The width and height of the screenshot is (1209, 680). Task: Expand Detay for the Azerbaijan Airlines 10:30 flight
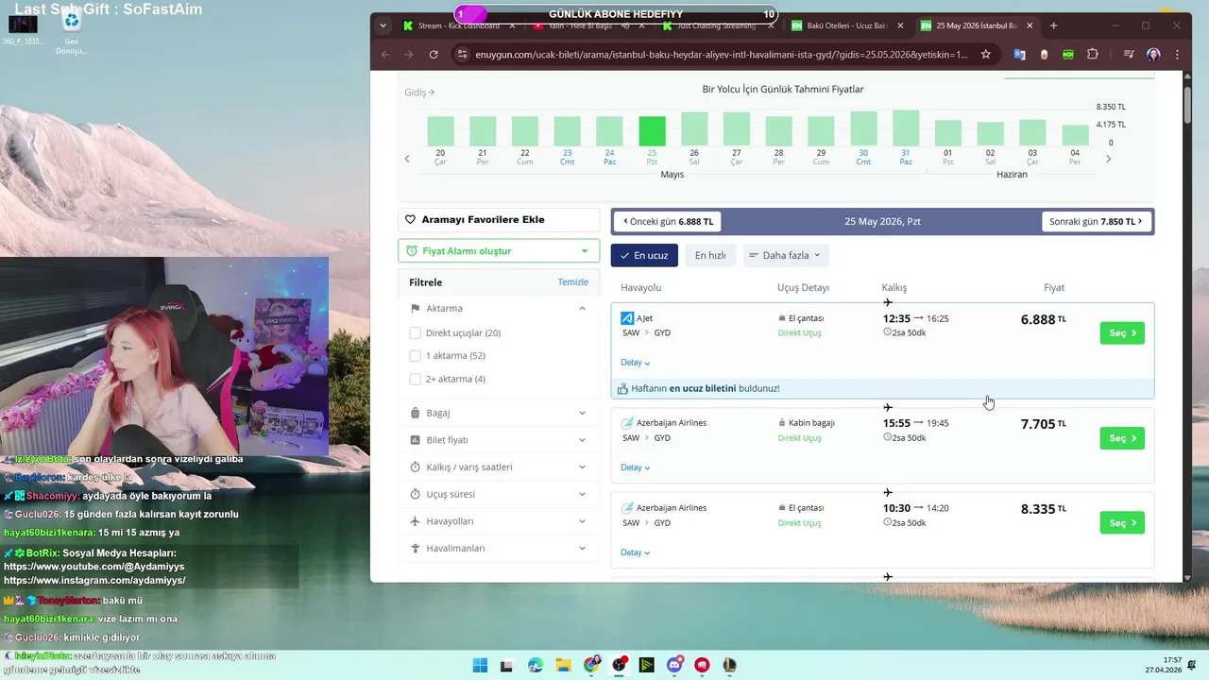[635, 552]
